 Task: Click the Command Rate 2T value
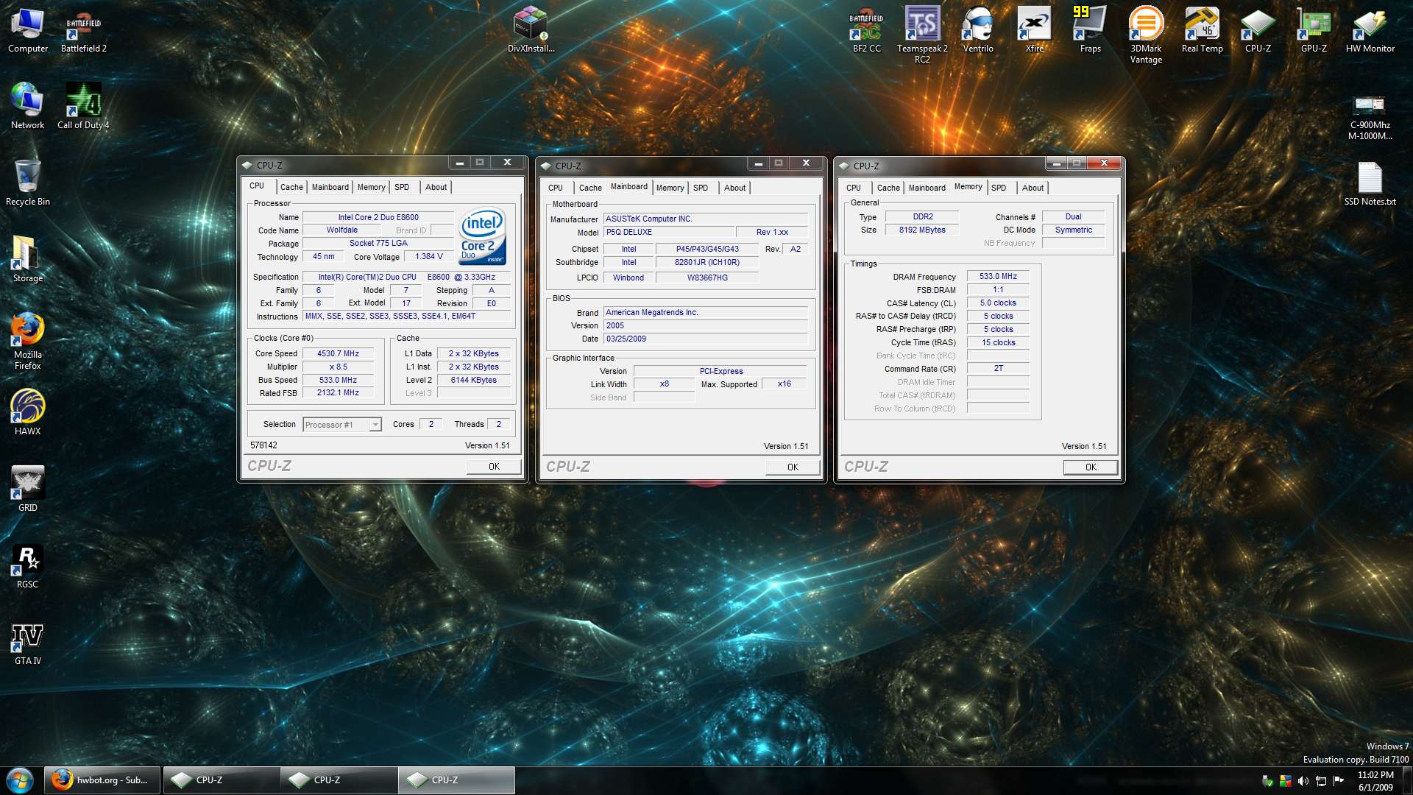tap(998, 369)
